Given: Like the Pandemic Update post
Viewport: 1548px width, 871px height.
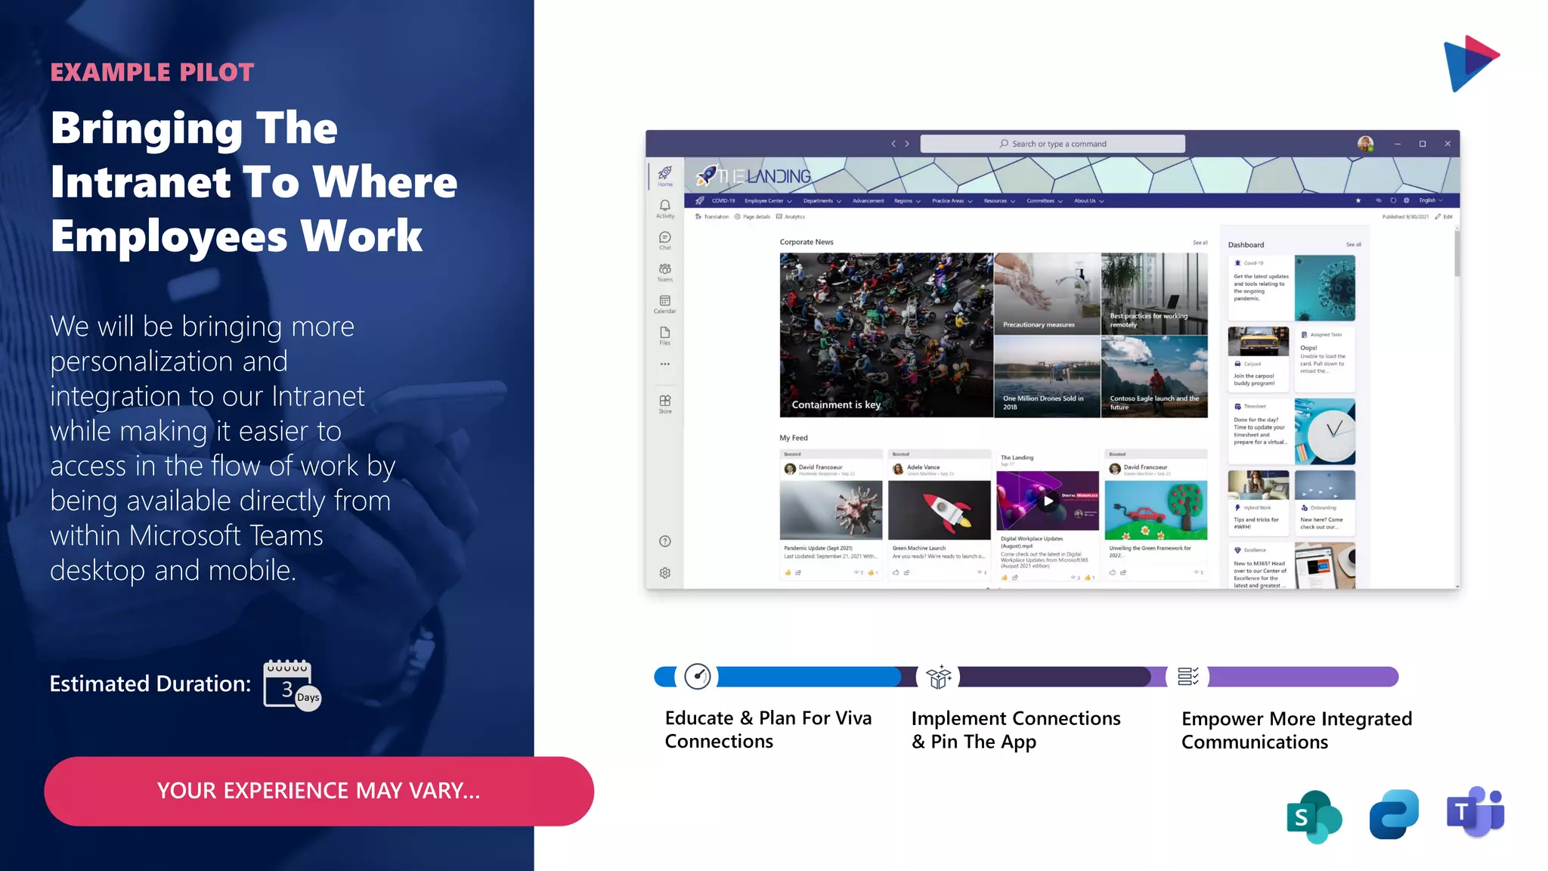Looking at the screenshot, I should coord(788,573).
